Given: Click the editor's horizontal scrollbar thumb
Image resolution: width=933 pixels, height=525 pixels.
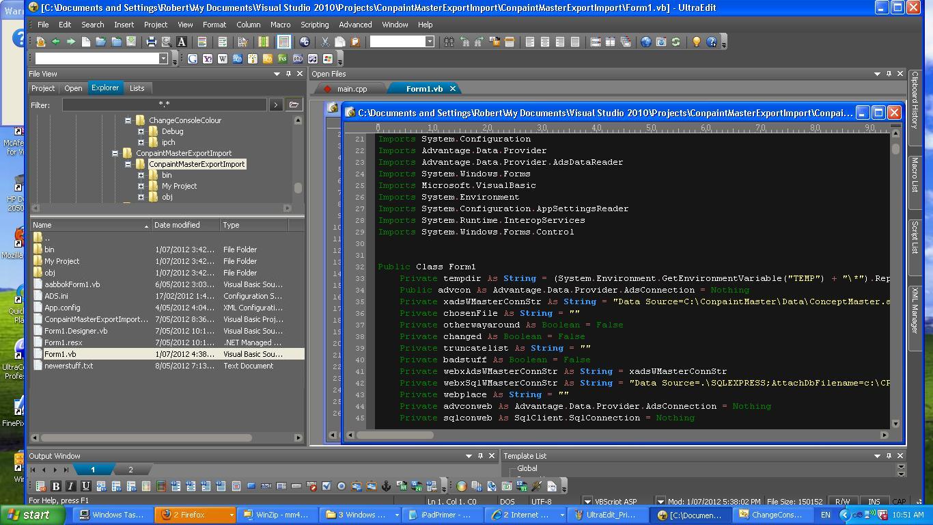Looking at the screenshot, I should (x=394, y=435).
